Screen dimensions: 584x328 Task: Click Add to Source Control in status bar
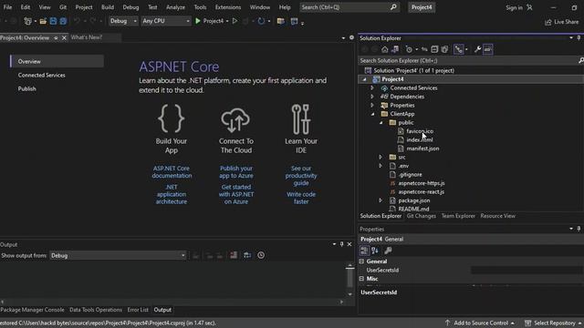tap(480, 323)
